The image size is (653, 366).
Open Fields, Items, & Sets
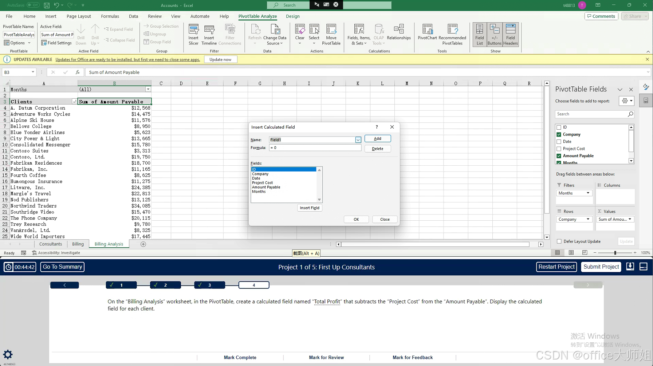tap(359, 35)
